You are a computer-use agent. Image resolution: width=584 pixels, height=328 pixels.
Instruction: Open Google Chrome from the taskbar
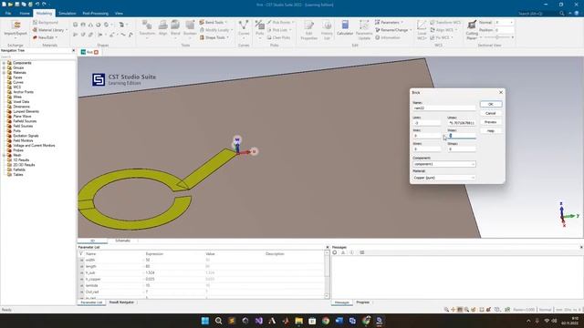[326, 321]
